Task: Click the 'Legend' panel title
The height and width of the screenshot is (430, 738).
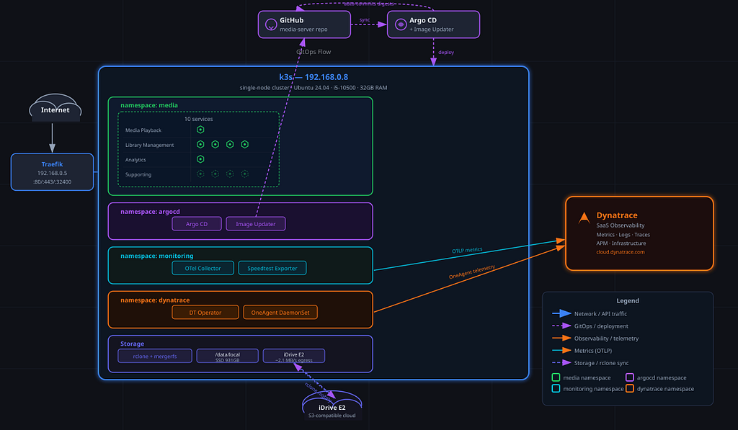Action: point(628,300)
